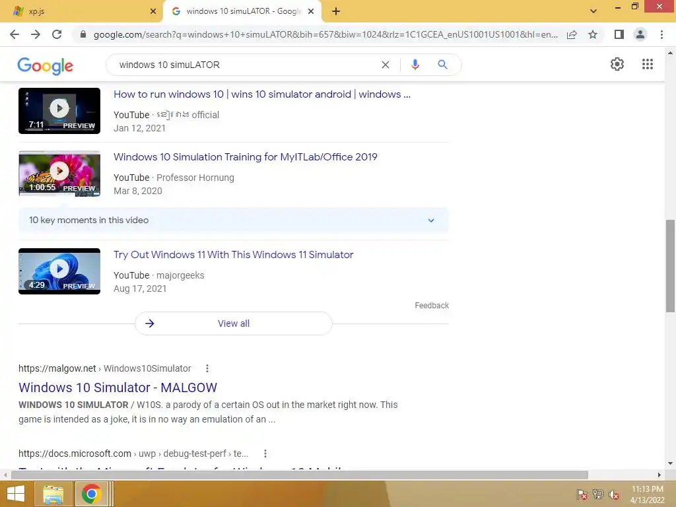Click the horizontal page scrollbar thumb
This screenshot has height=507, width=676.
point(299,475)
